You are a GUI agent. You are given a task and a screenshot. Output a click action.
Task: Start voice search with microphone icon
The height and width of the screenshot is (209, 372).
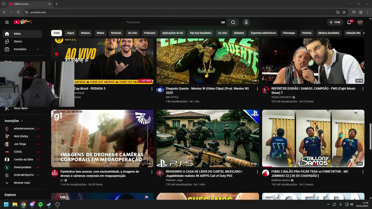click(246, 22)
